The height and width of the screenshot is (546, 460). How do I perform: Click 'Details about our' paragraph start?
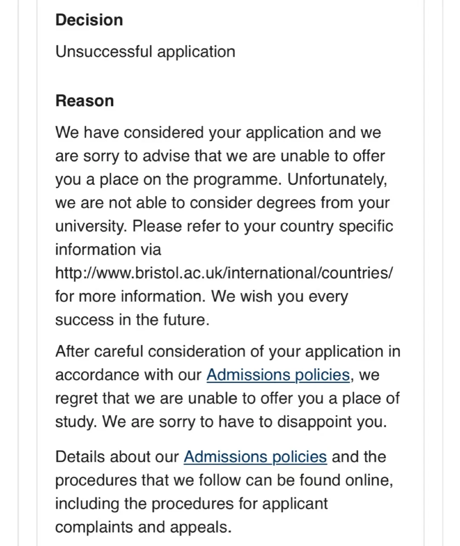117,457
